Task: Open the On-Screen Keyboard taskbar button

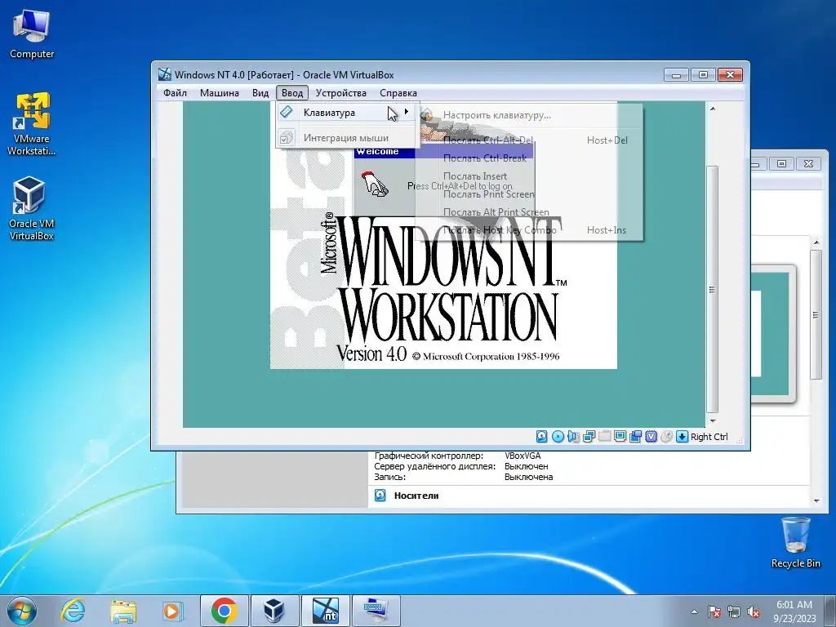Action: click(x=376, y=611)
